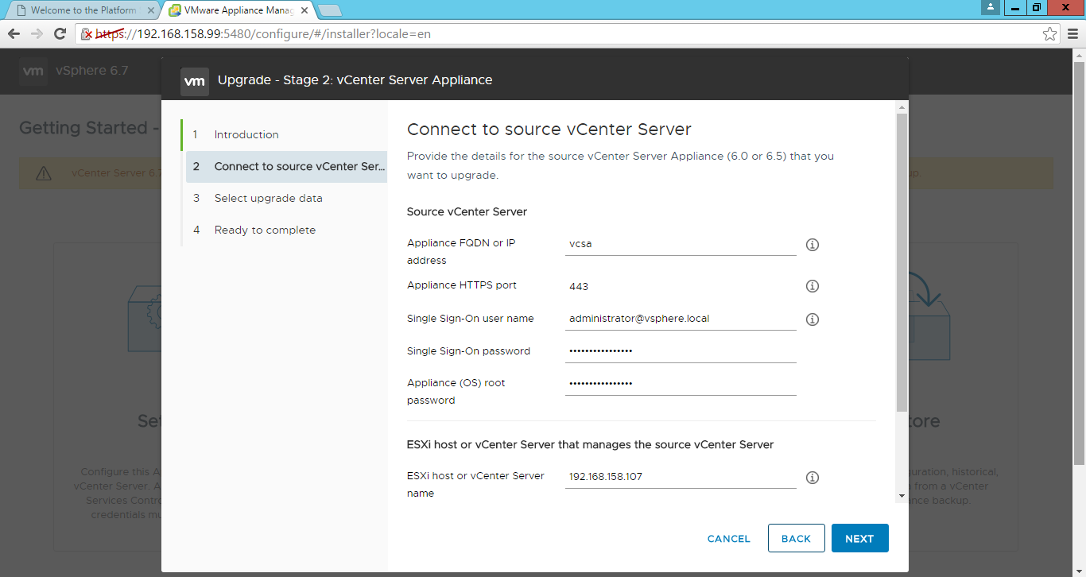The height and width of the screenshot is (577, 1086).
Task: Cancel the upgrade wizard
Action: pyautogui.click(x=728, y=538)
